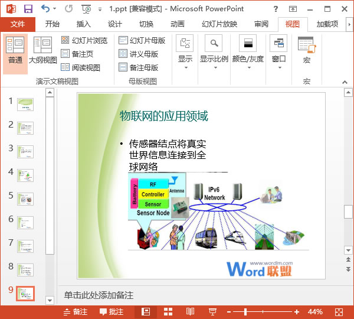Image resolution: width=354 pixels, height=319 pixels.
Task: Switch to the 开始 tab
Action: click(x=52, y=24)
